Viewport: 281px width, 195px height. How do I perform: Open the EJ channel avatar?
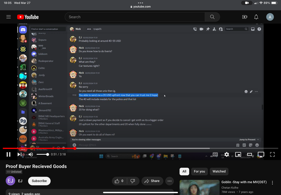point(10,181)
